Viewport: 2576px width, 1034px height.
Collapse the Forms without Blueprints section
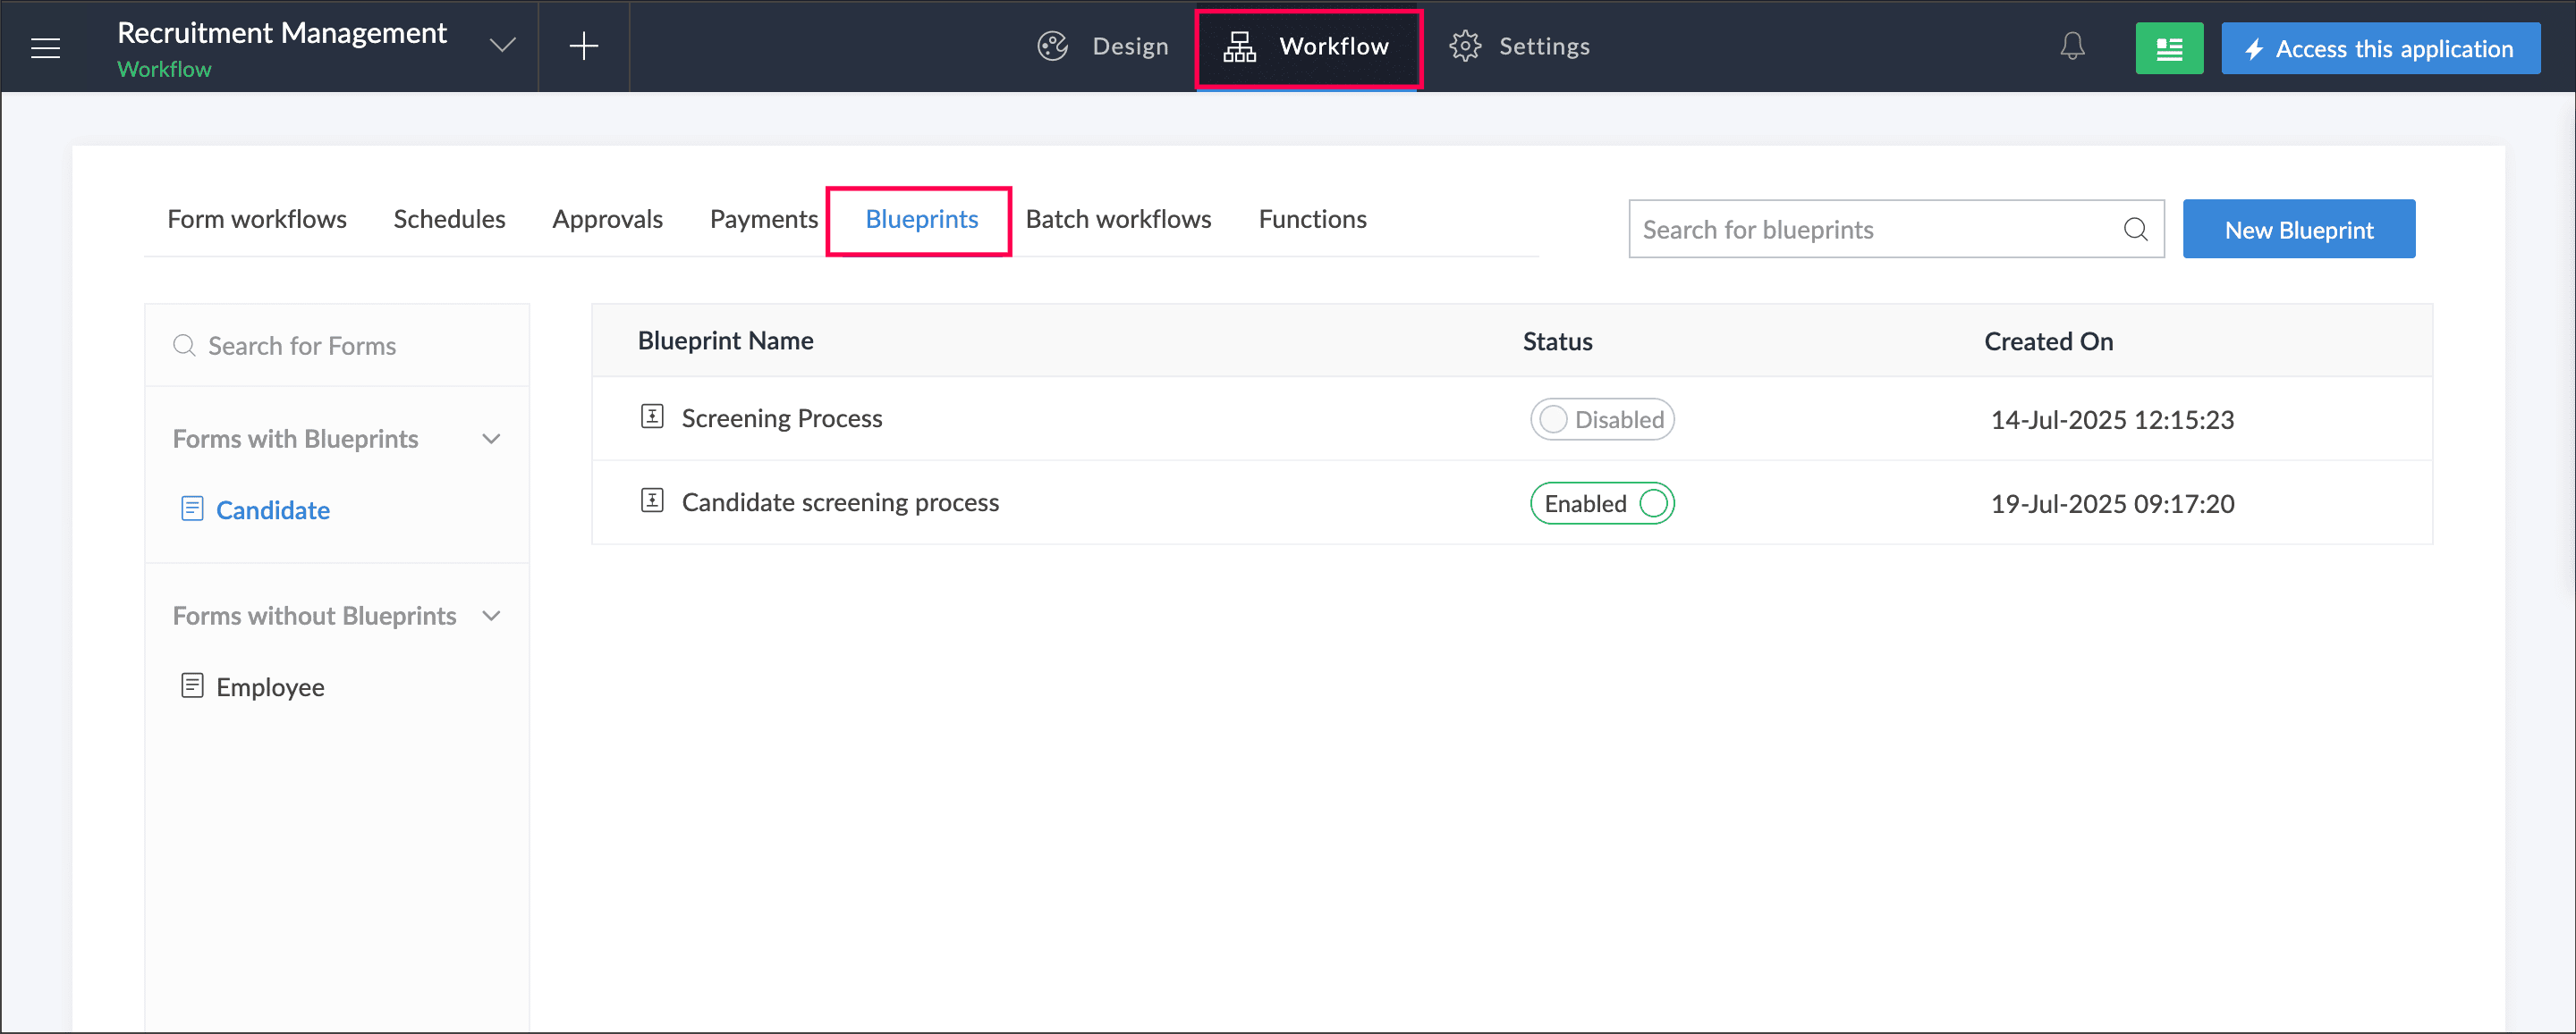tap(491, 616)
